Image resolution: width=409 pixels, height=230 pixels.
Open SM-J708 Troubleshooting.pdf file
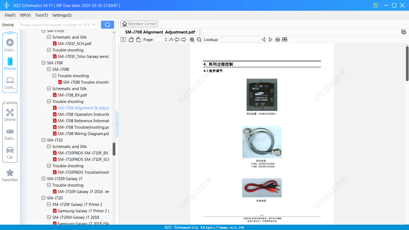coord(81,127)
